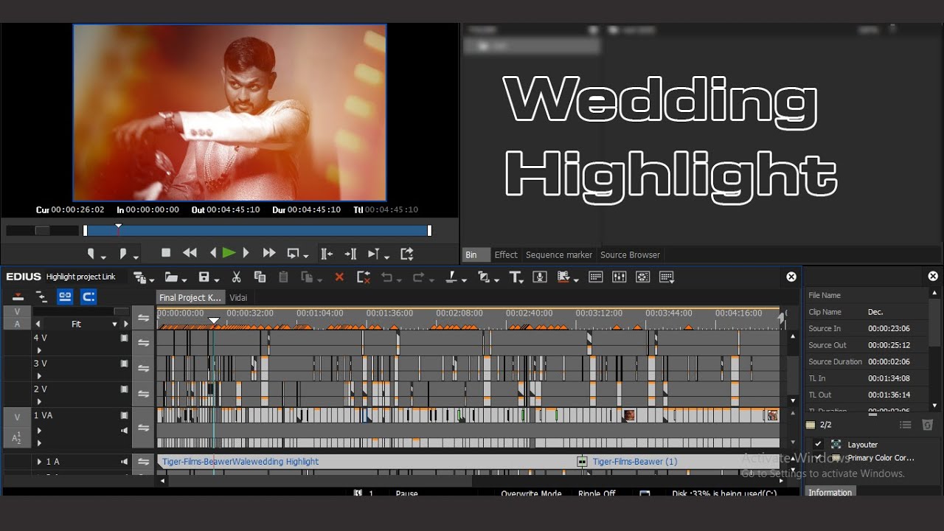The width and height of the screenshot is (944, 531).
Task: Click the green Play button
Action: click(x=229, y=253)
